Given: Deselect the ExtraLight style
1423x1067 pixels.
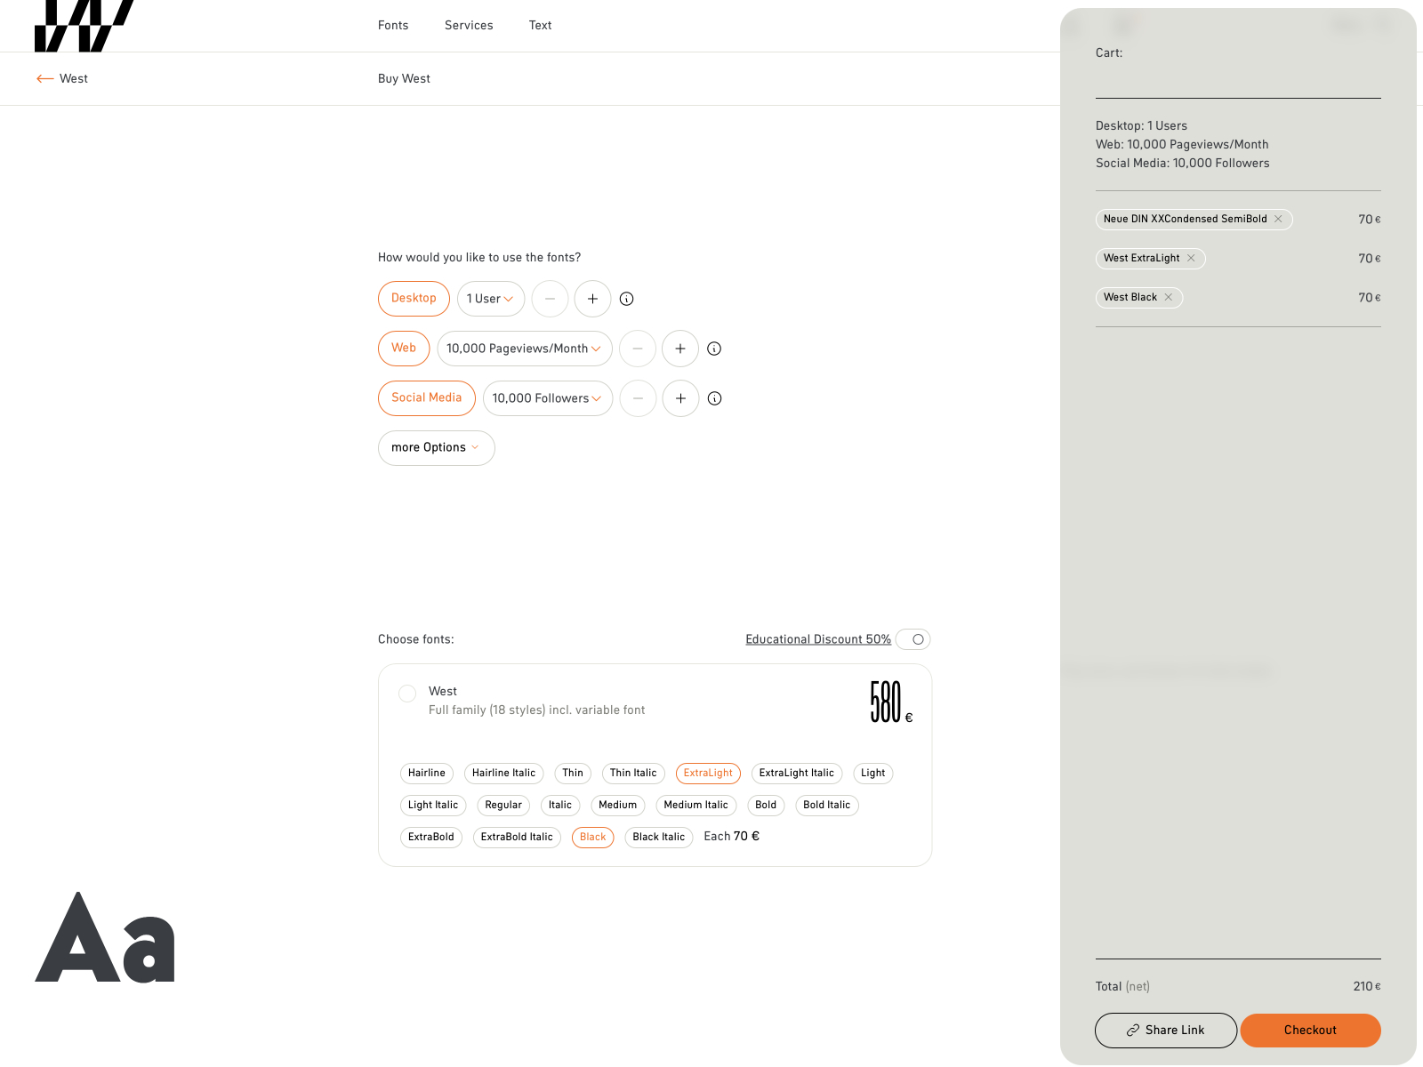Looking at the screenshot, I should pyautogui.click(x=708, y=774).
